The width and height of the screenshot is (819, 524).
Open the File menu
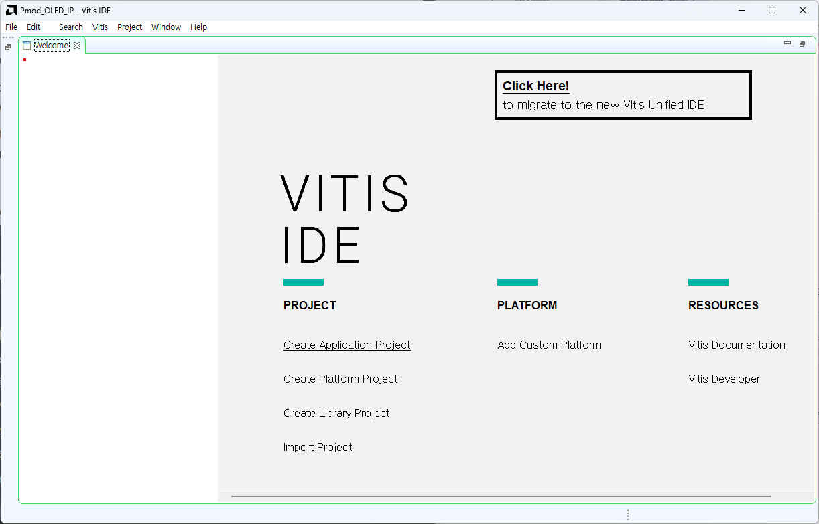pos(11,27)
